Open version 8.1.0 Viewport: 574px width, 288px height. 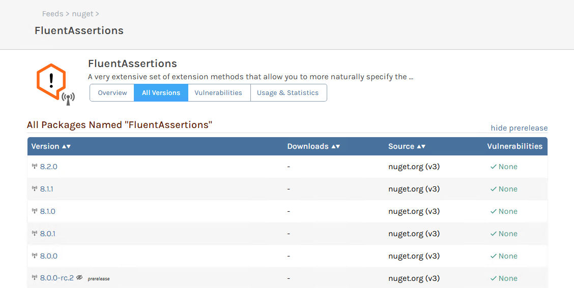click(48, 211)
